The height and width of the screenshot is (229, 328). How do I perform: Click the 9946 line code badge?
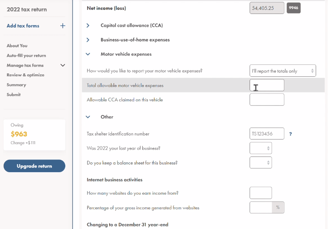pyautogui.click(x=293, y=8)
